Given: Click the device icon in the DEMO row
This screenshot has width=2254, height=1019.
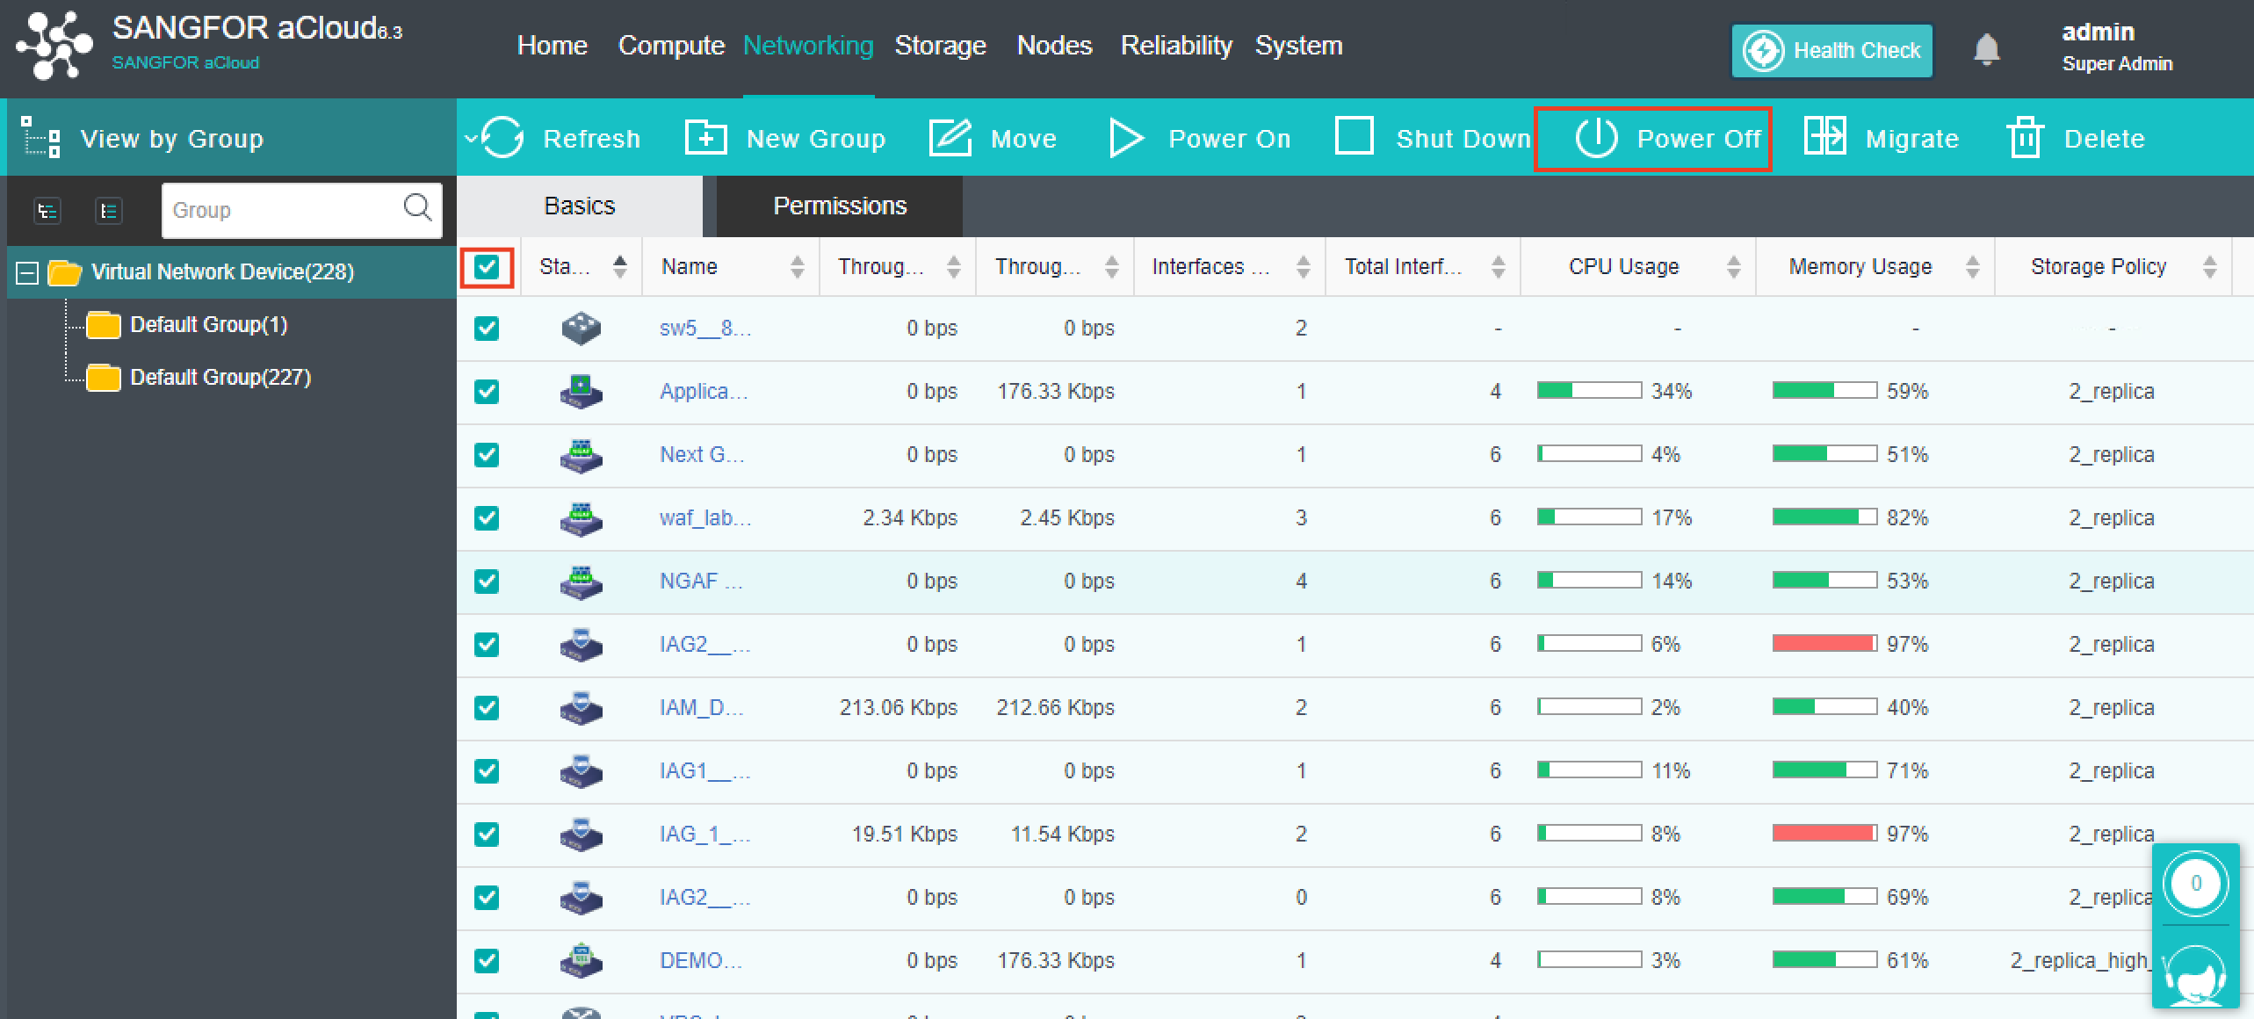Looking at the screenshot, I should [581, 961].
